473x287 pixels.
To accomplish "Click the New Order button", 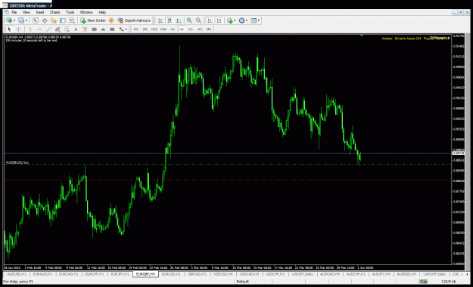I will click(x=93, y=20).
